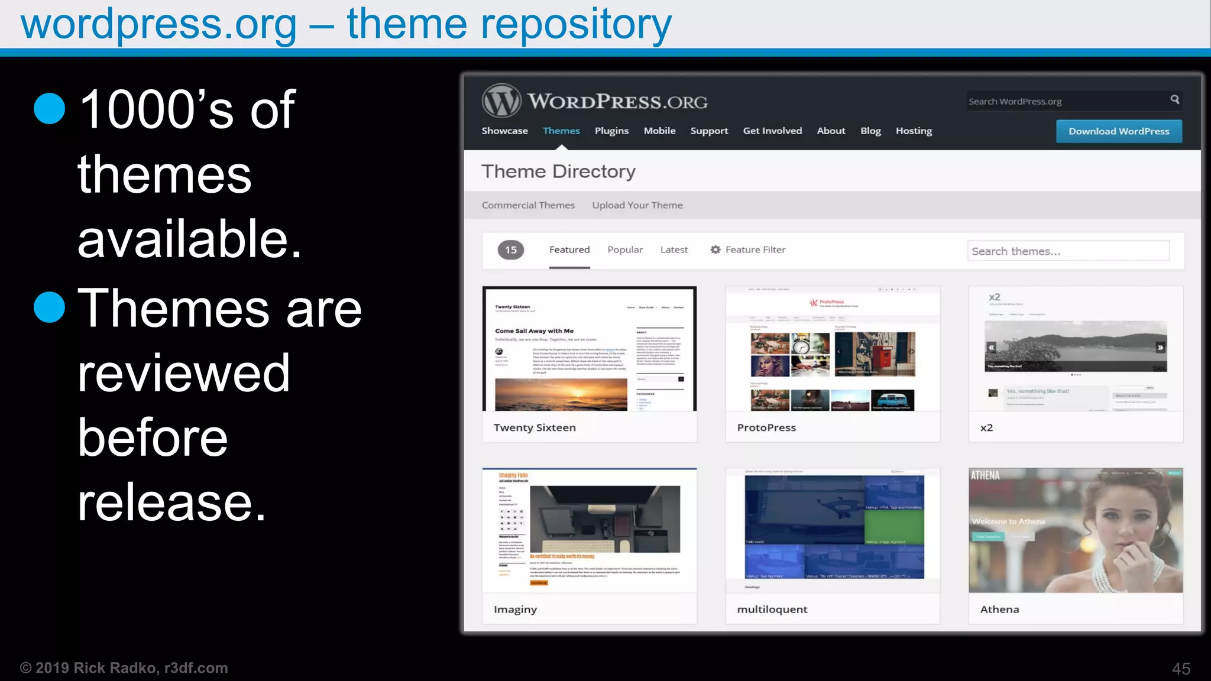Click the x2 slider next arrow
1211x681 pixels.
coord(1160,348)
